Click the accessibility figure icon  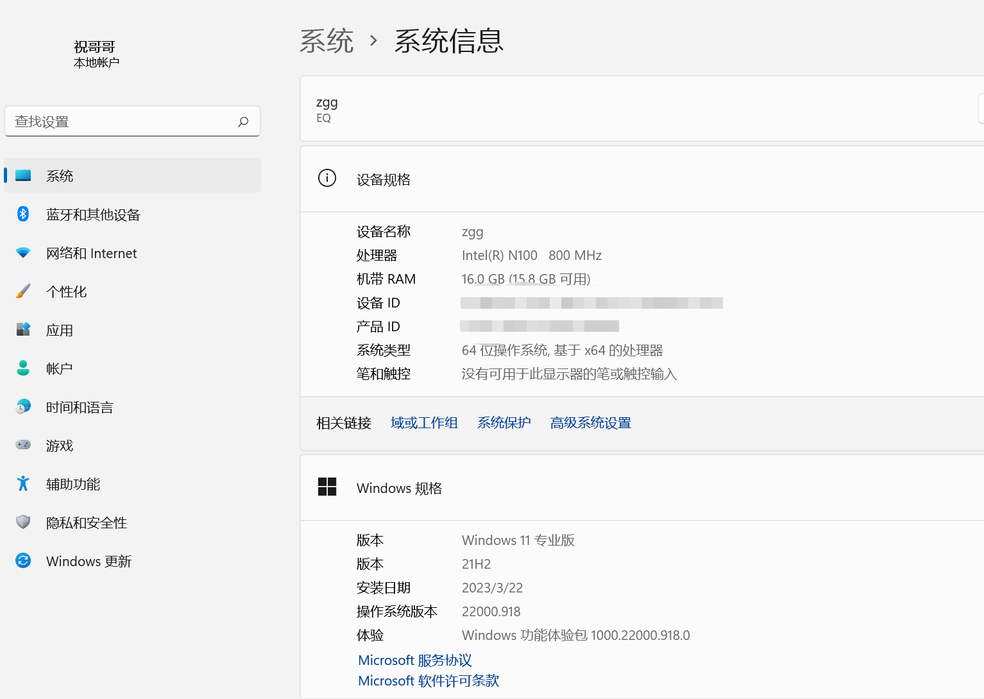[23, 483]
